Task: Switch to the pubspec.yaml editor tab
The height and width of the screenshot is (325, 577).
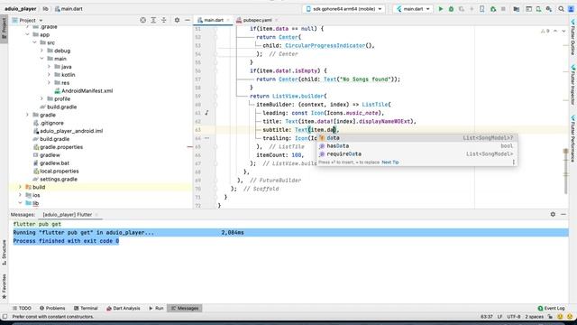Action: click(x=256, y=20)
